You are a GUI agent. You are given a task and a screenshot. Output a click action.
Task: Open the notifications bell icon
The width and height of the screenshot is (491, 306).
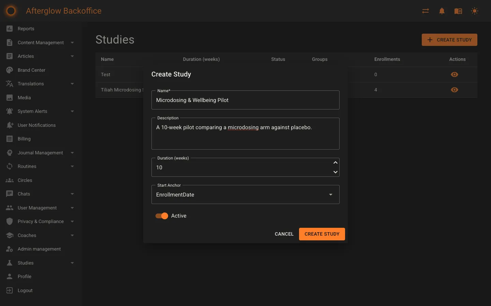(442, 11)
